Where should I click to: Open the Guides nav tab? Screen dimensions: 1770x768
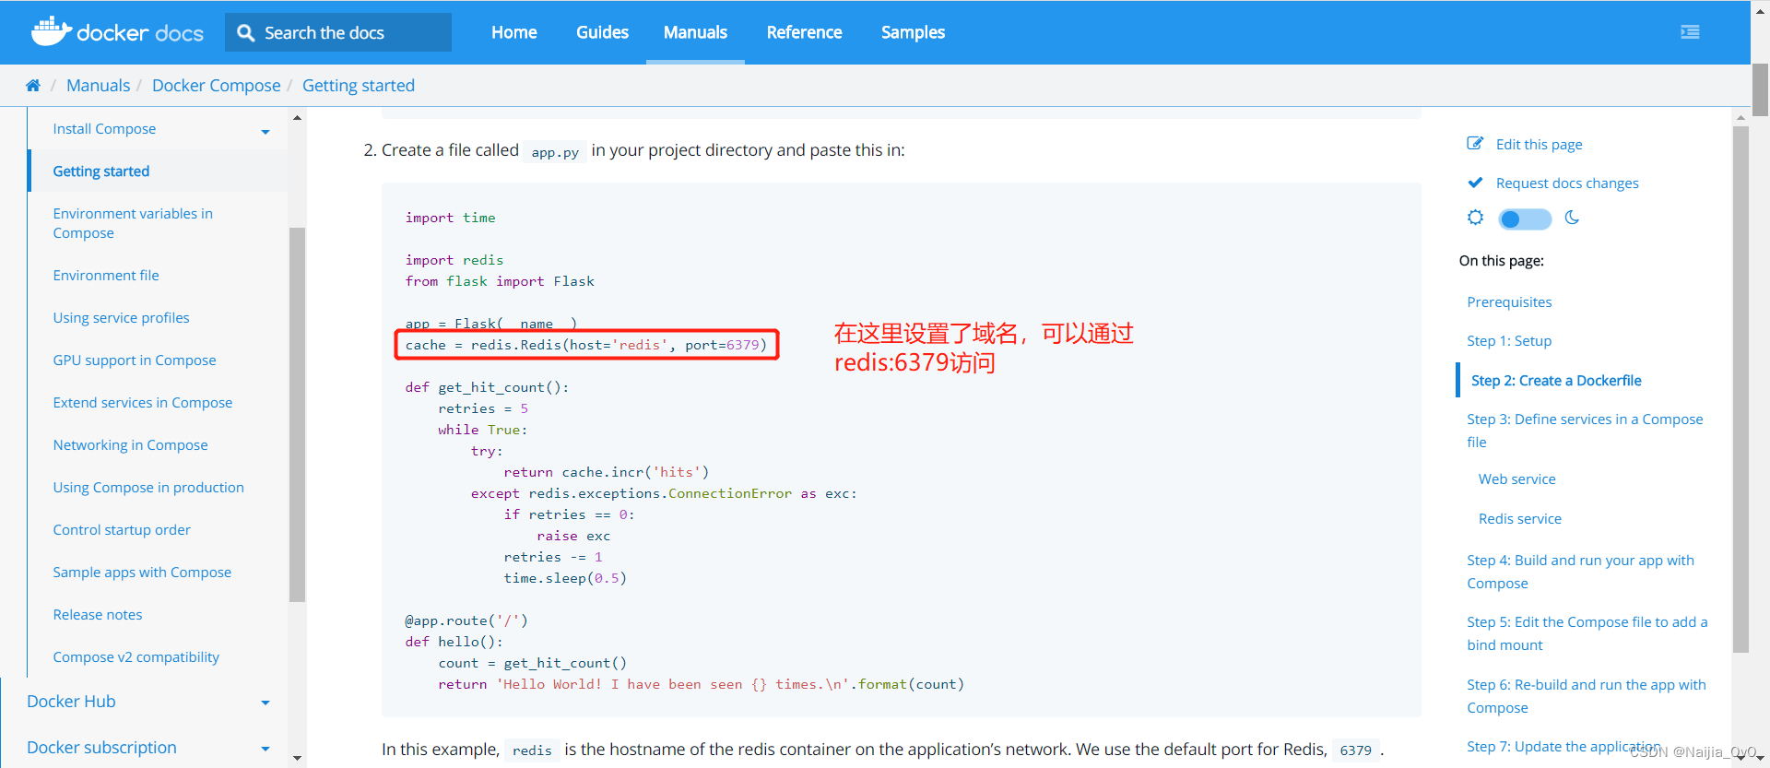point(602,32)
